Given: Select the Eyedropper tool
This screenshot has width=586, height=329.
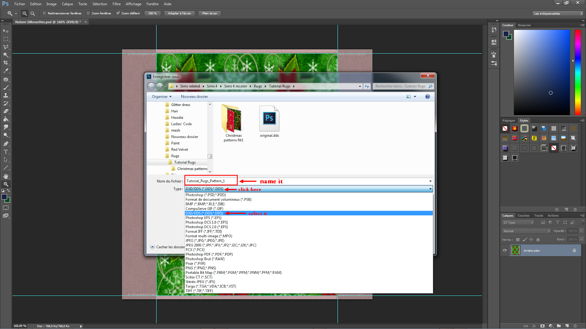Looking at the screenshot, I should (6, 71).
